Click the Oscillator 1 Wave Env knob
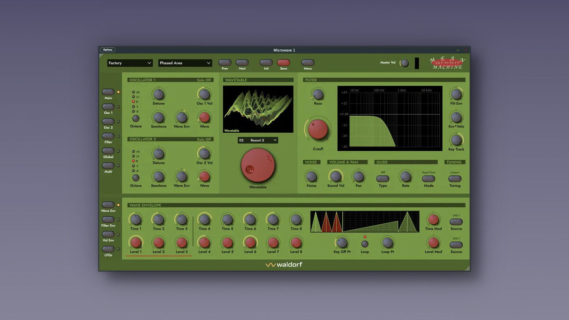The image size is (569, 320). (x=182, y=117)
